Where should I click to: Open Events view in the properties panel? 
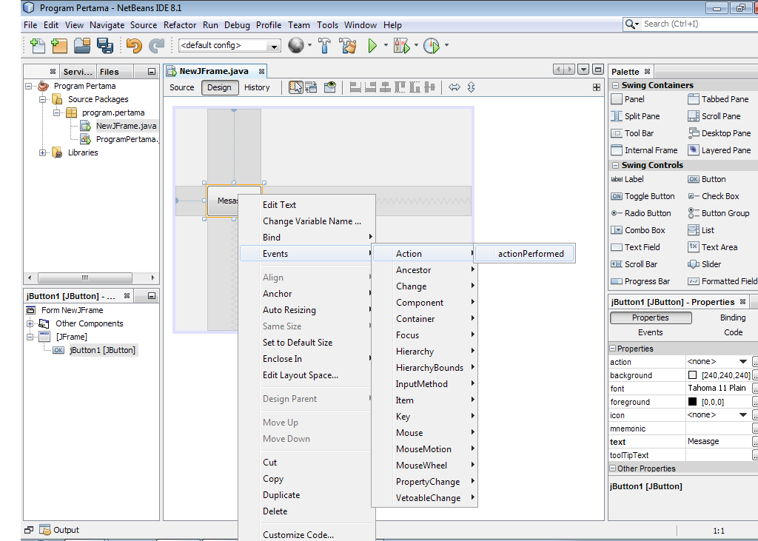(x=650, y=332)
